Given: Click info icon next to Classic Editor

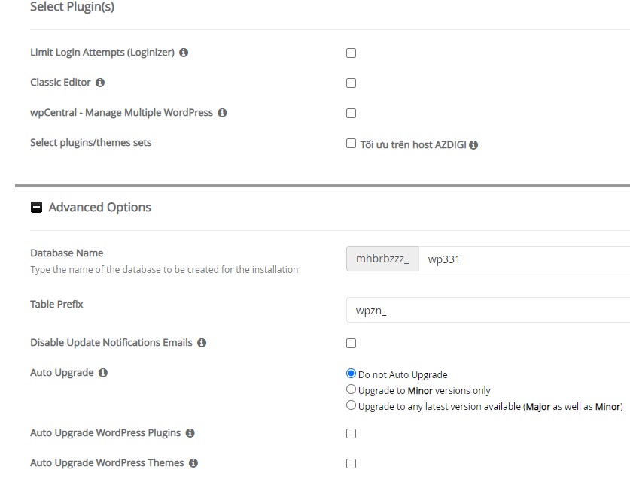Looking at the screenshot, I should point(100,83).
